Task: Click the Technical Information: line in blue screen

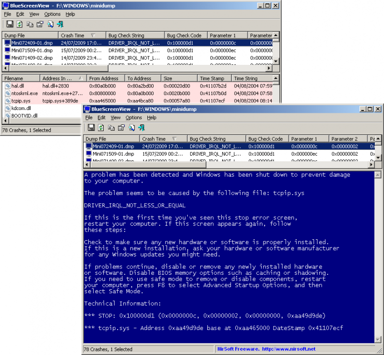Action: [122, 303]
